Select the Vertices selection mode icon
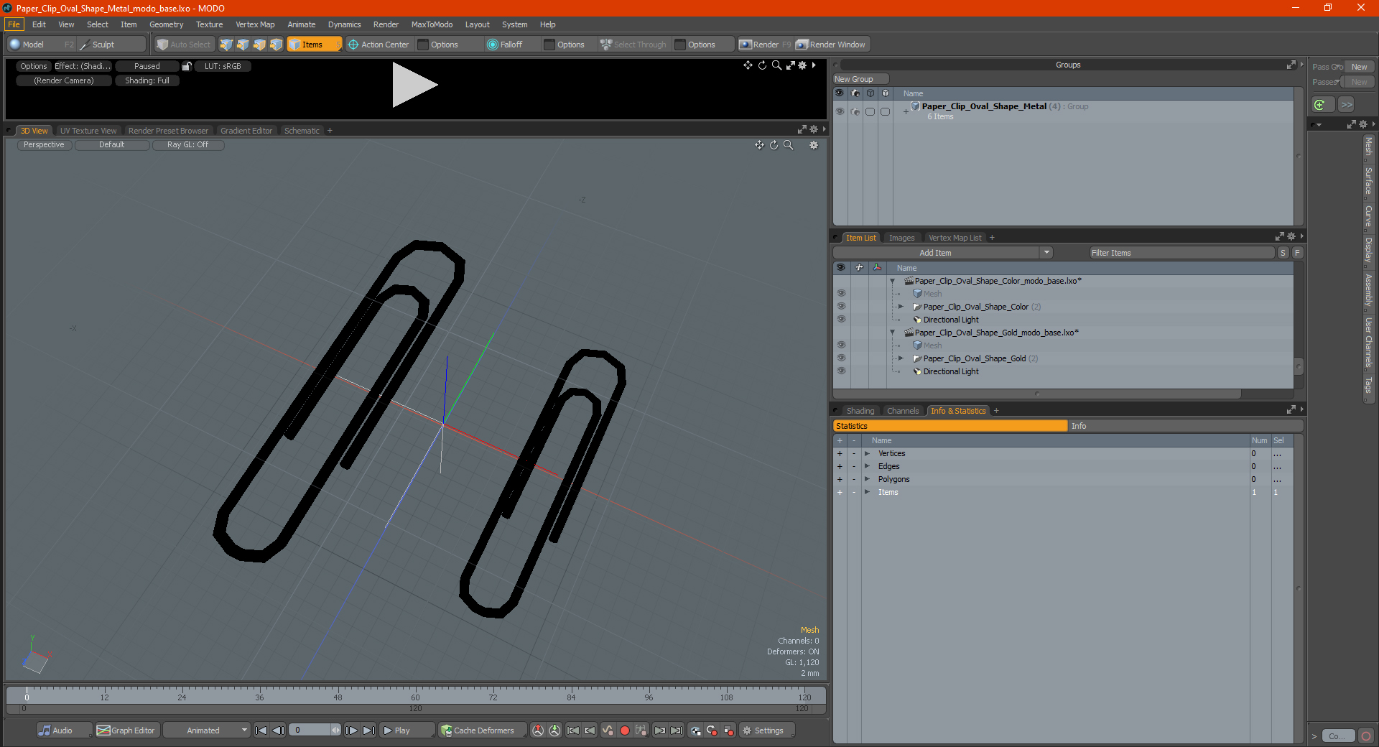Screen dimensions: 1379x747 pos(226,45)
